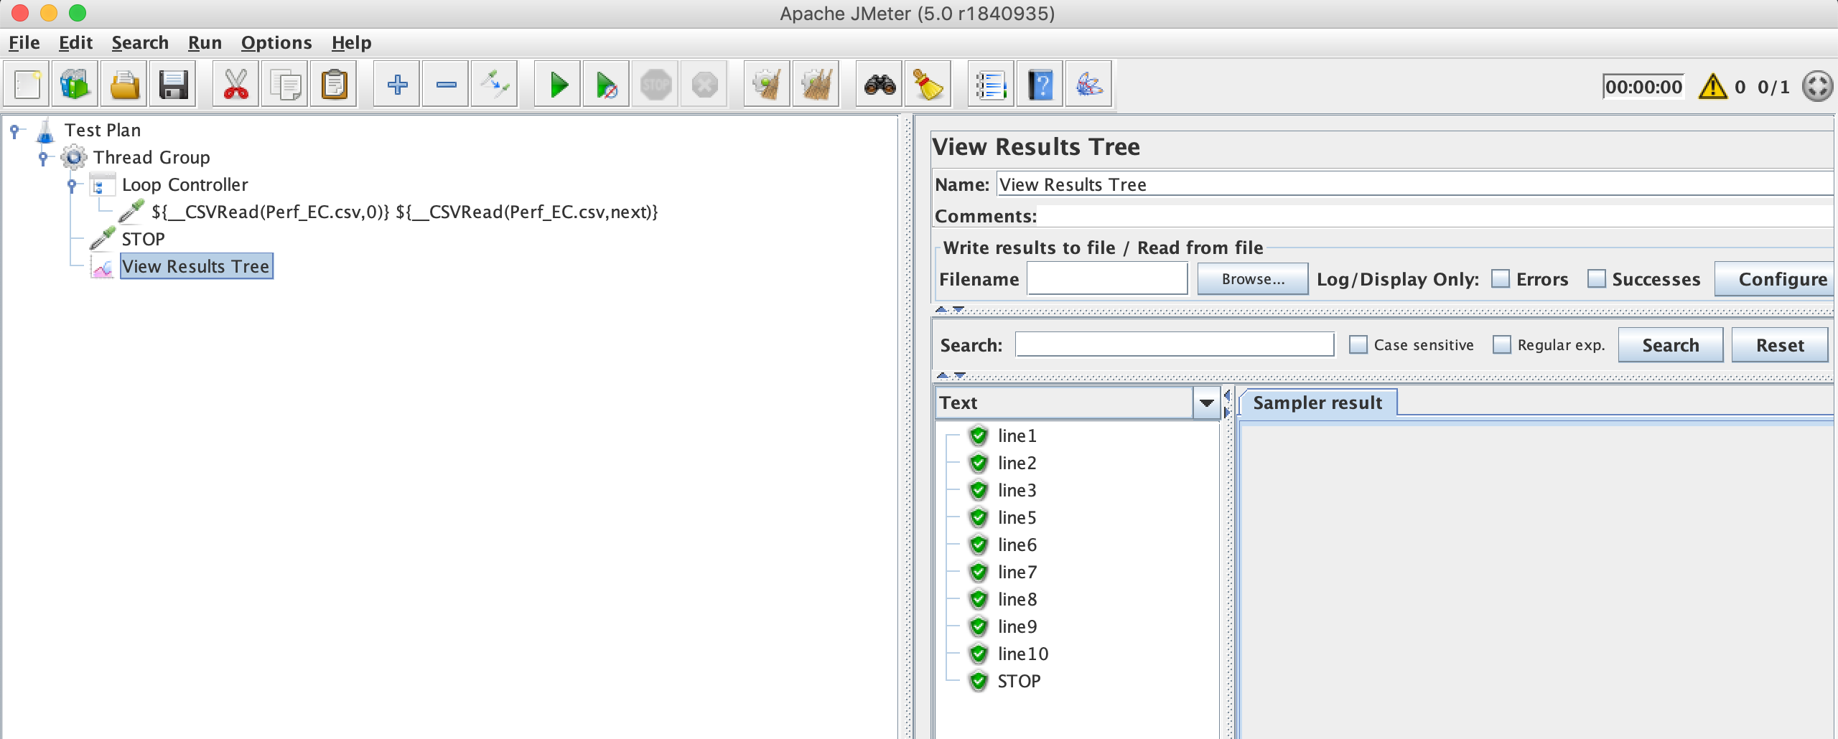Toggle the Case sensitive checkbox
The width and height of the screenshot is (1838, 739).
coord(1358,345)
